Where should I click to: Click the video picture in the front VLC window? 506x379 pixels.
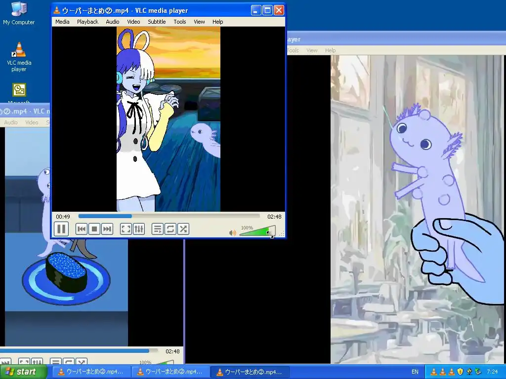[x=169, y=119]
